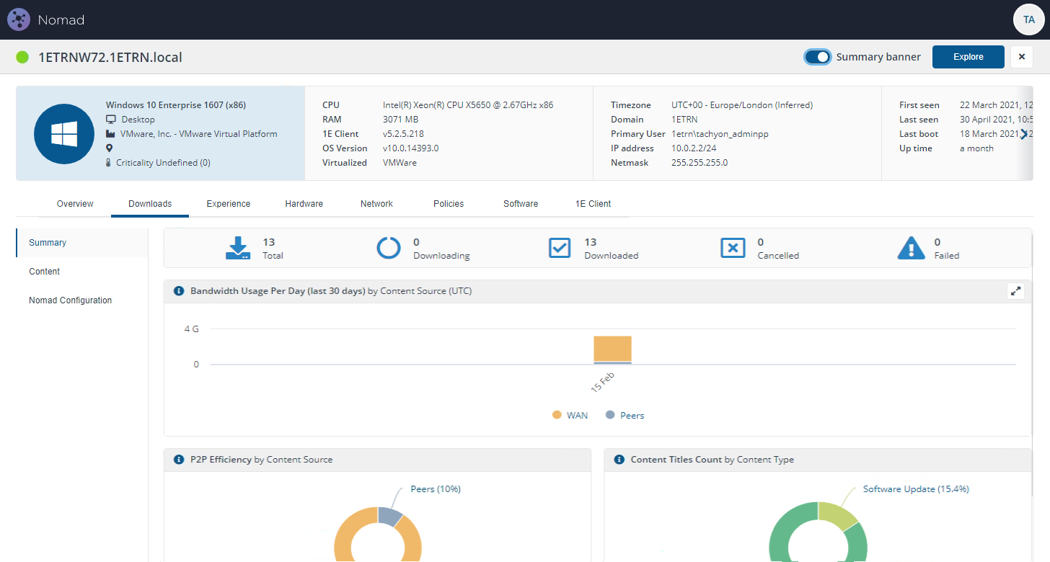
Task: Click the VMware manufacturer factory icon
Action: [111, 134]
